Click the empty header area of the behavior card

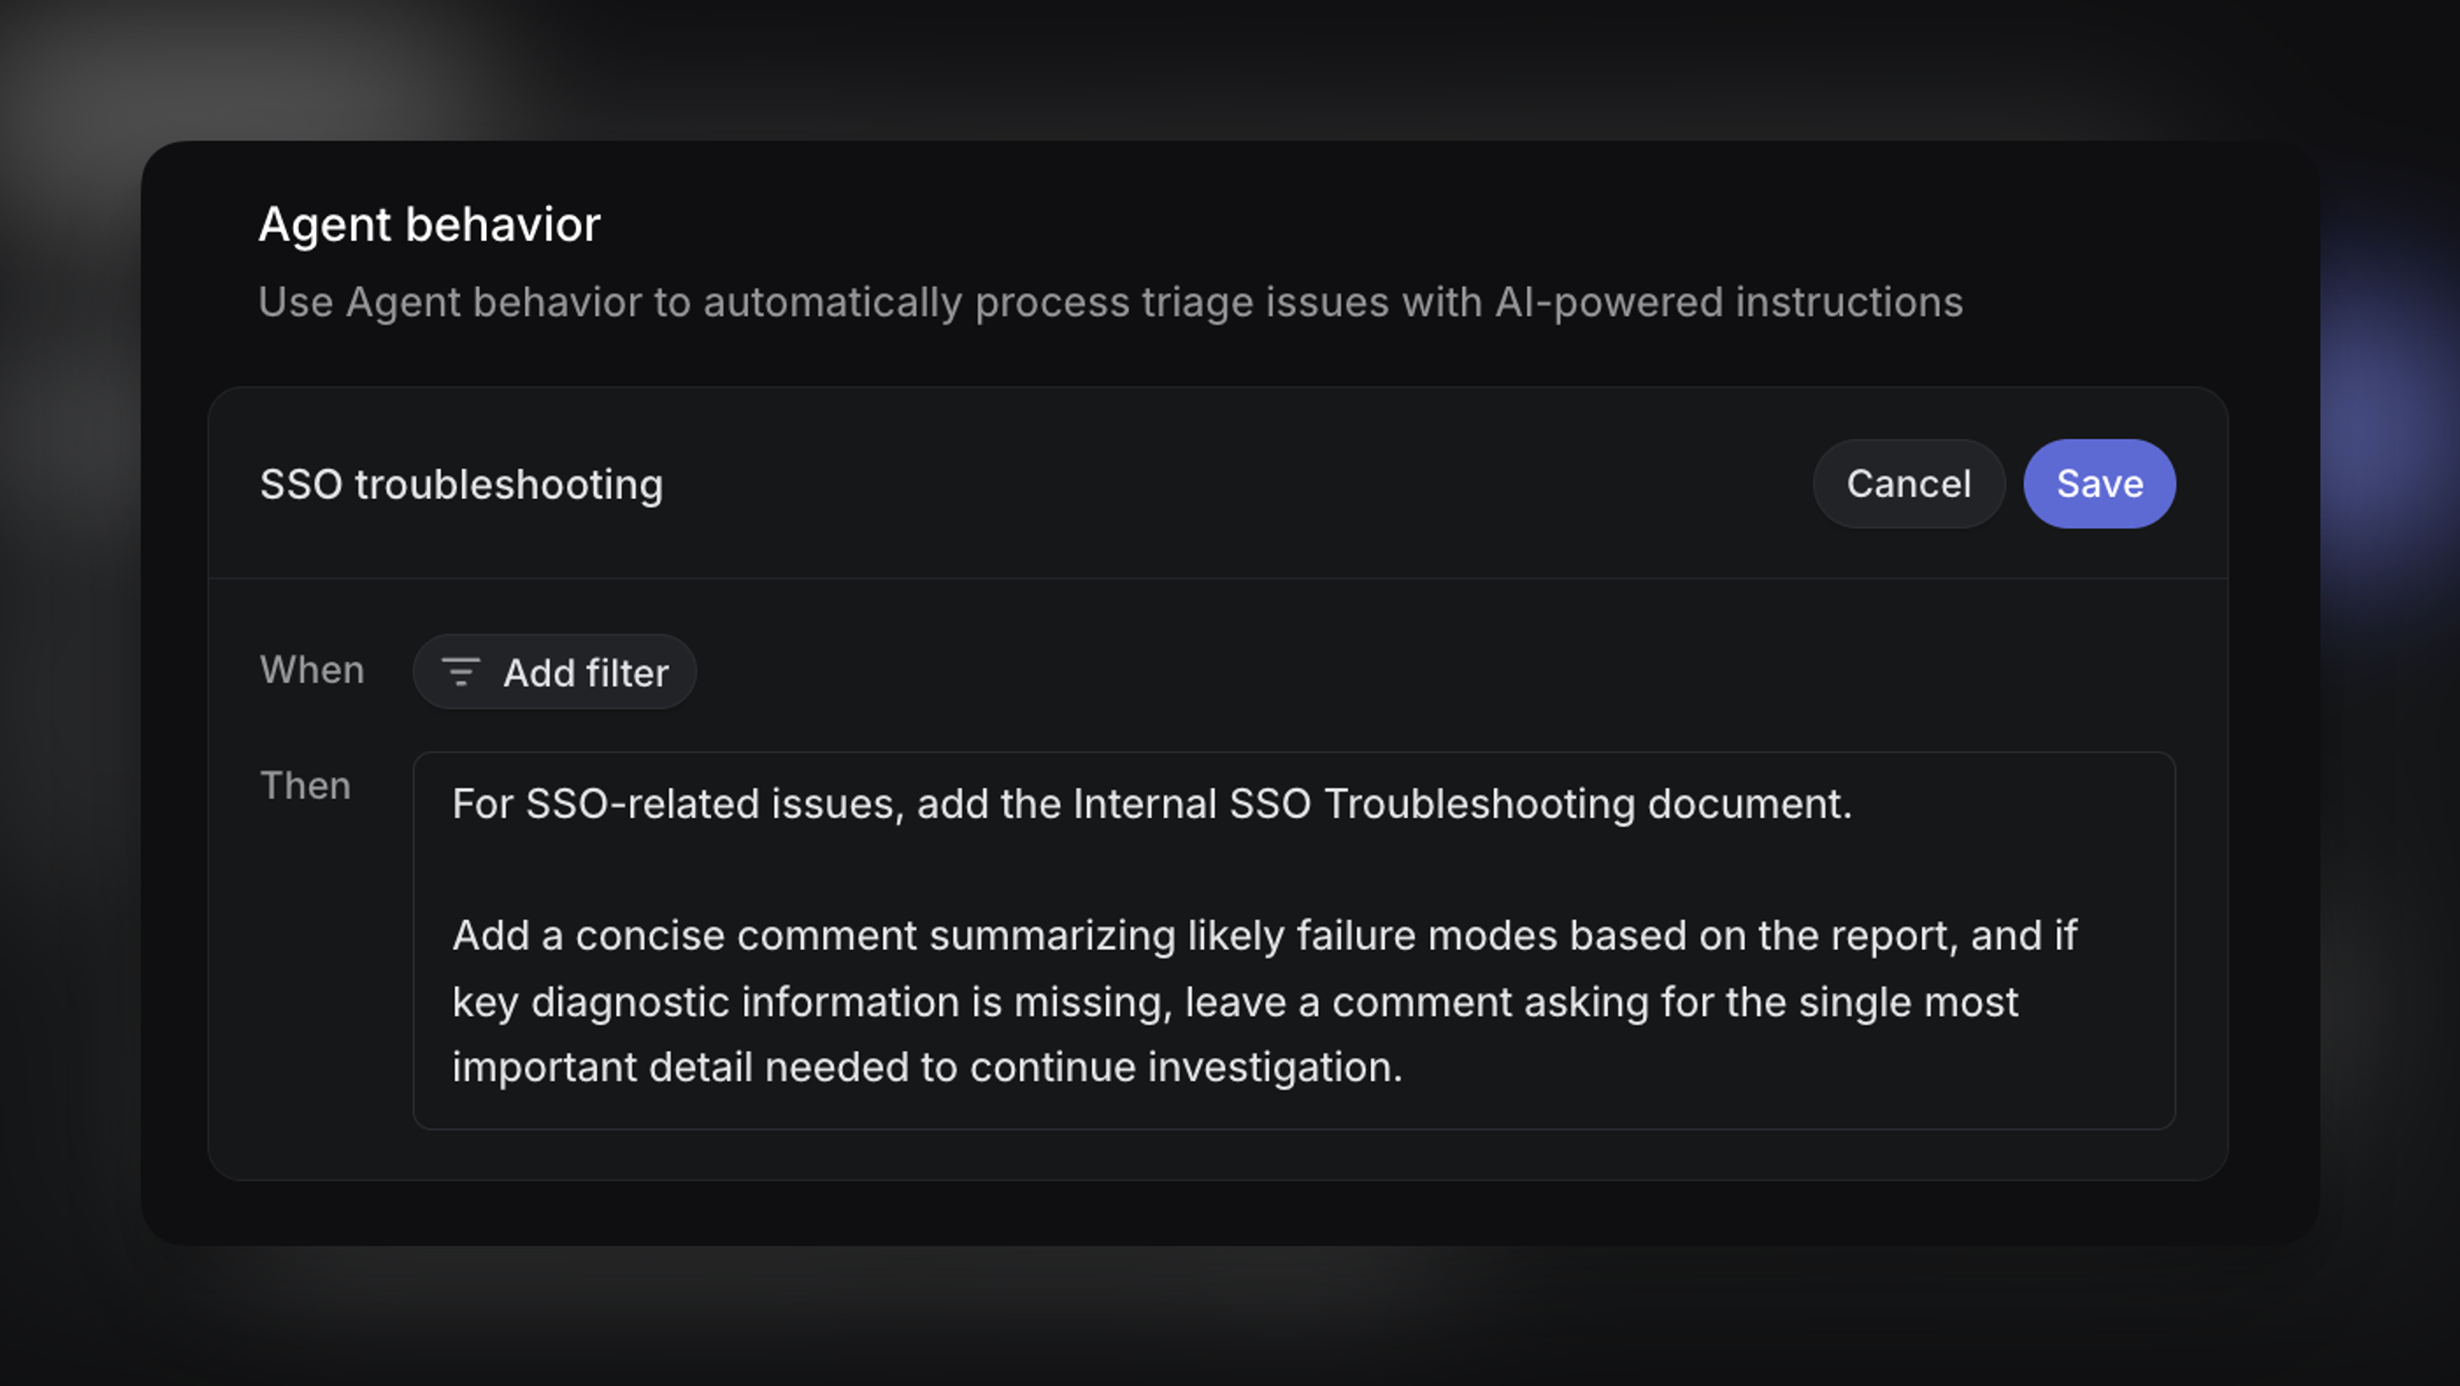coord(1241,483)
